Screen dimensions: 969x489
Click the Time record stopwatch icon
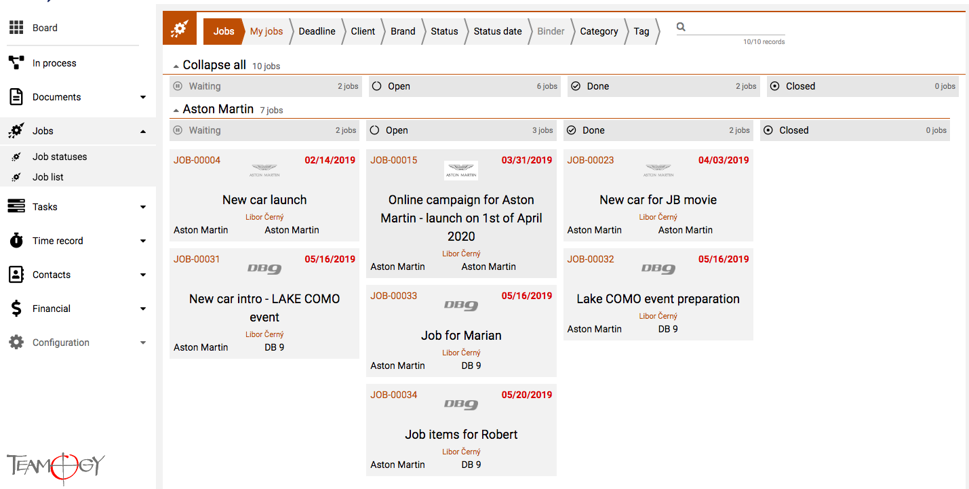pos(16,241)
